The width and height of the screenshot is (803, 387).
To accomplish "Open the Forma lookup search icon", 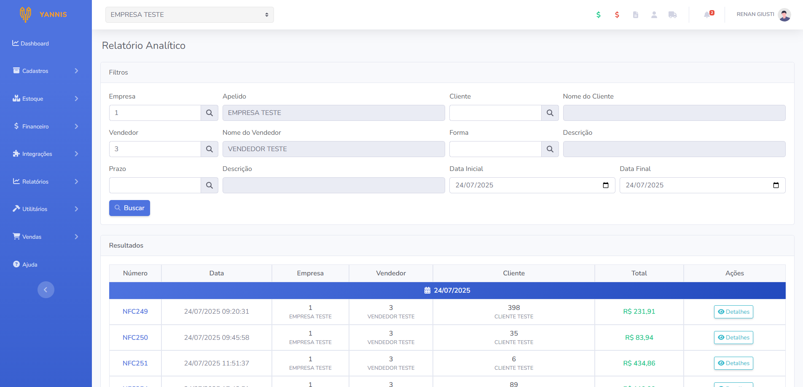I will pos(550,149).
